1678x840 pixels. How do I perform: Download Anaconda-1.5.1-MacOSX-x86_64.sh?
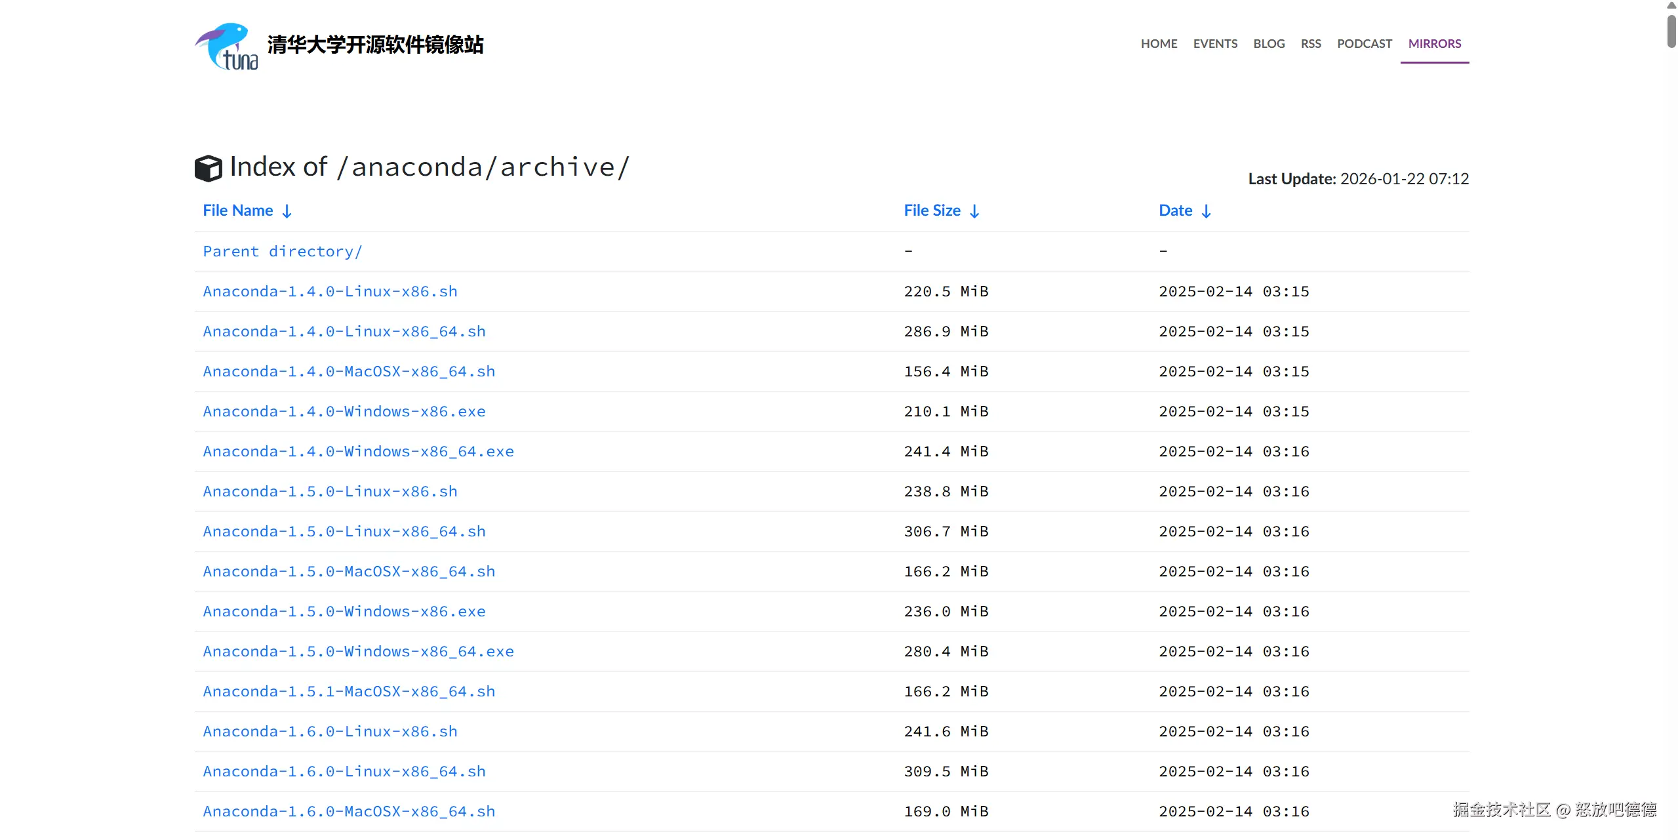click(349, 692)
